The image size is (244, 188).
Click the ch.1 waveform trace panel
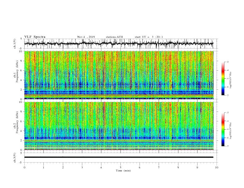pyautogui.click(x=121, y=44)
